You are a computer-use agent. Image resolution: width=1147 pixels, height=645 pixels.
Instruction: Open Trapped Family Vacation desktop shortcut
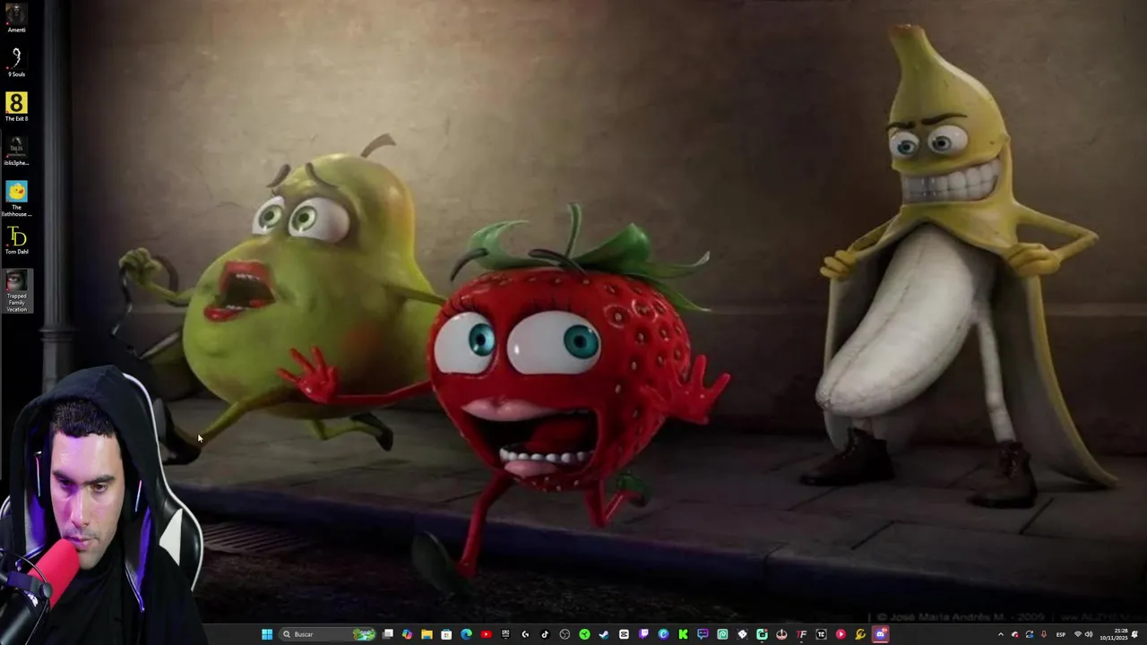[x=16, y=291]
